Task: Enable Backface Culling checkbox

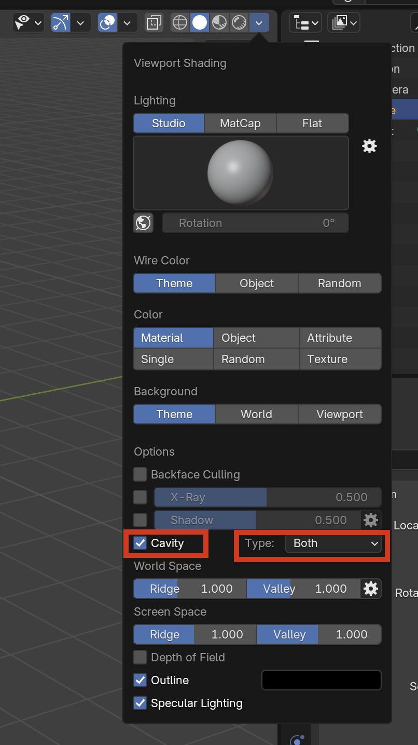Action: coord(140,474)
